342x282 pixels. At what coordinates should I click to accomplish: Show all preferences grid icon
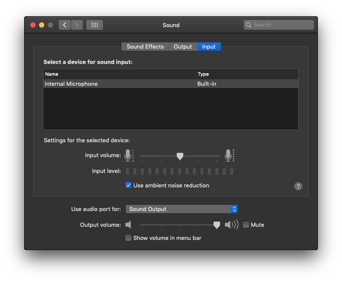click(95, 25)
